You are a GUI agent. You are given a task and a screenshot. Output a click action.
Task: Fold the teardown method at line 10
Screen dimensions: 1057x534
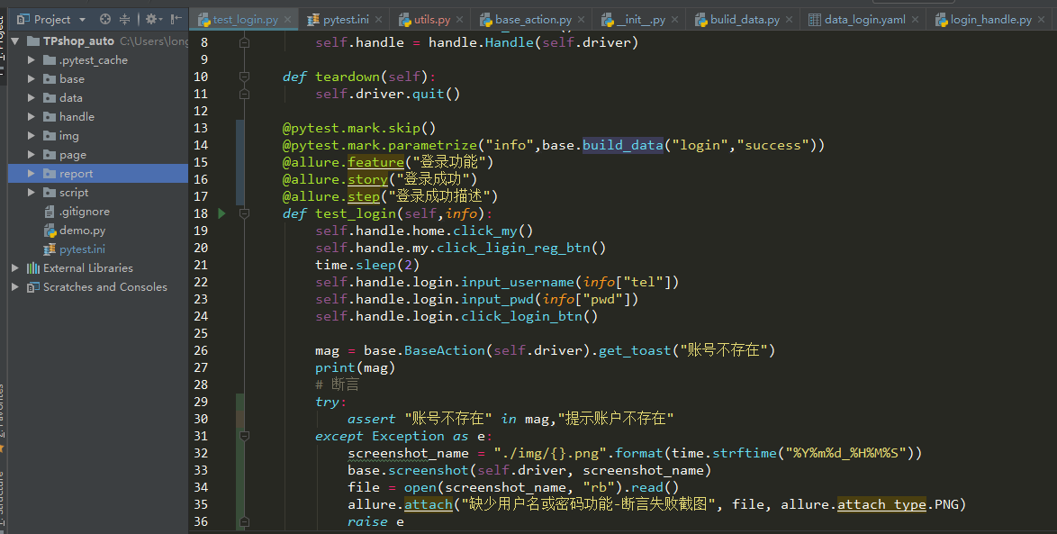[x=245, y=77]
